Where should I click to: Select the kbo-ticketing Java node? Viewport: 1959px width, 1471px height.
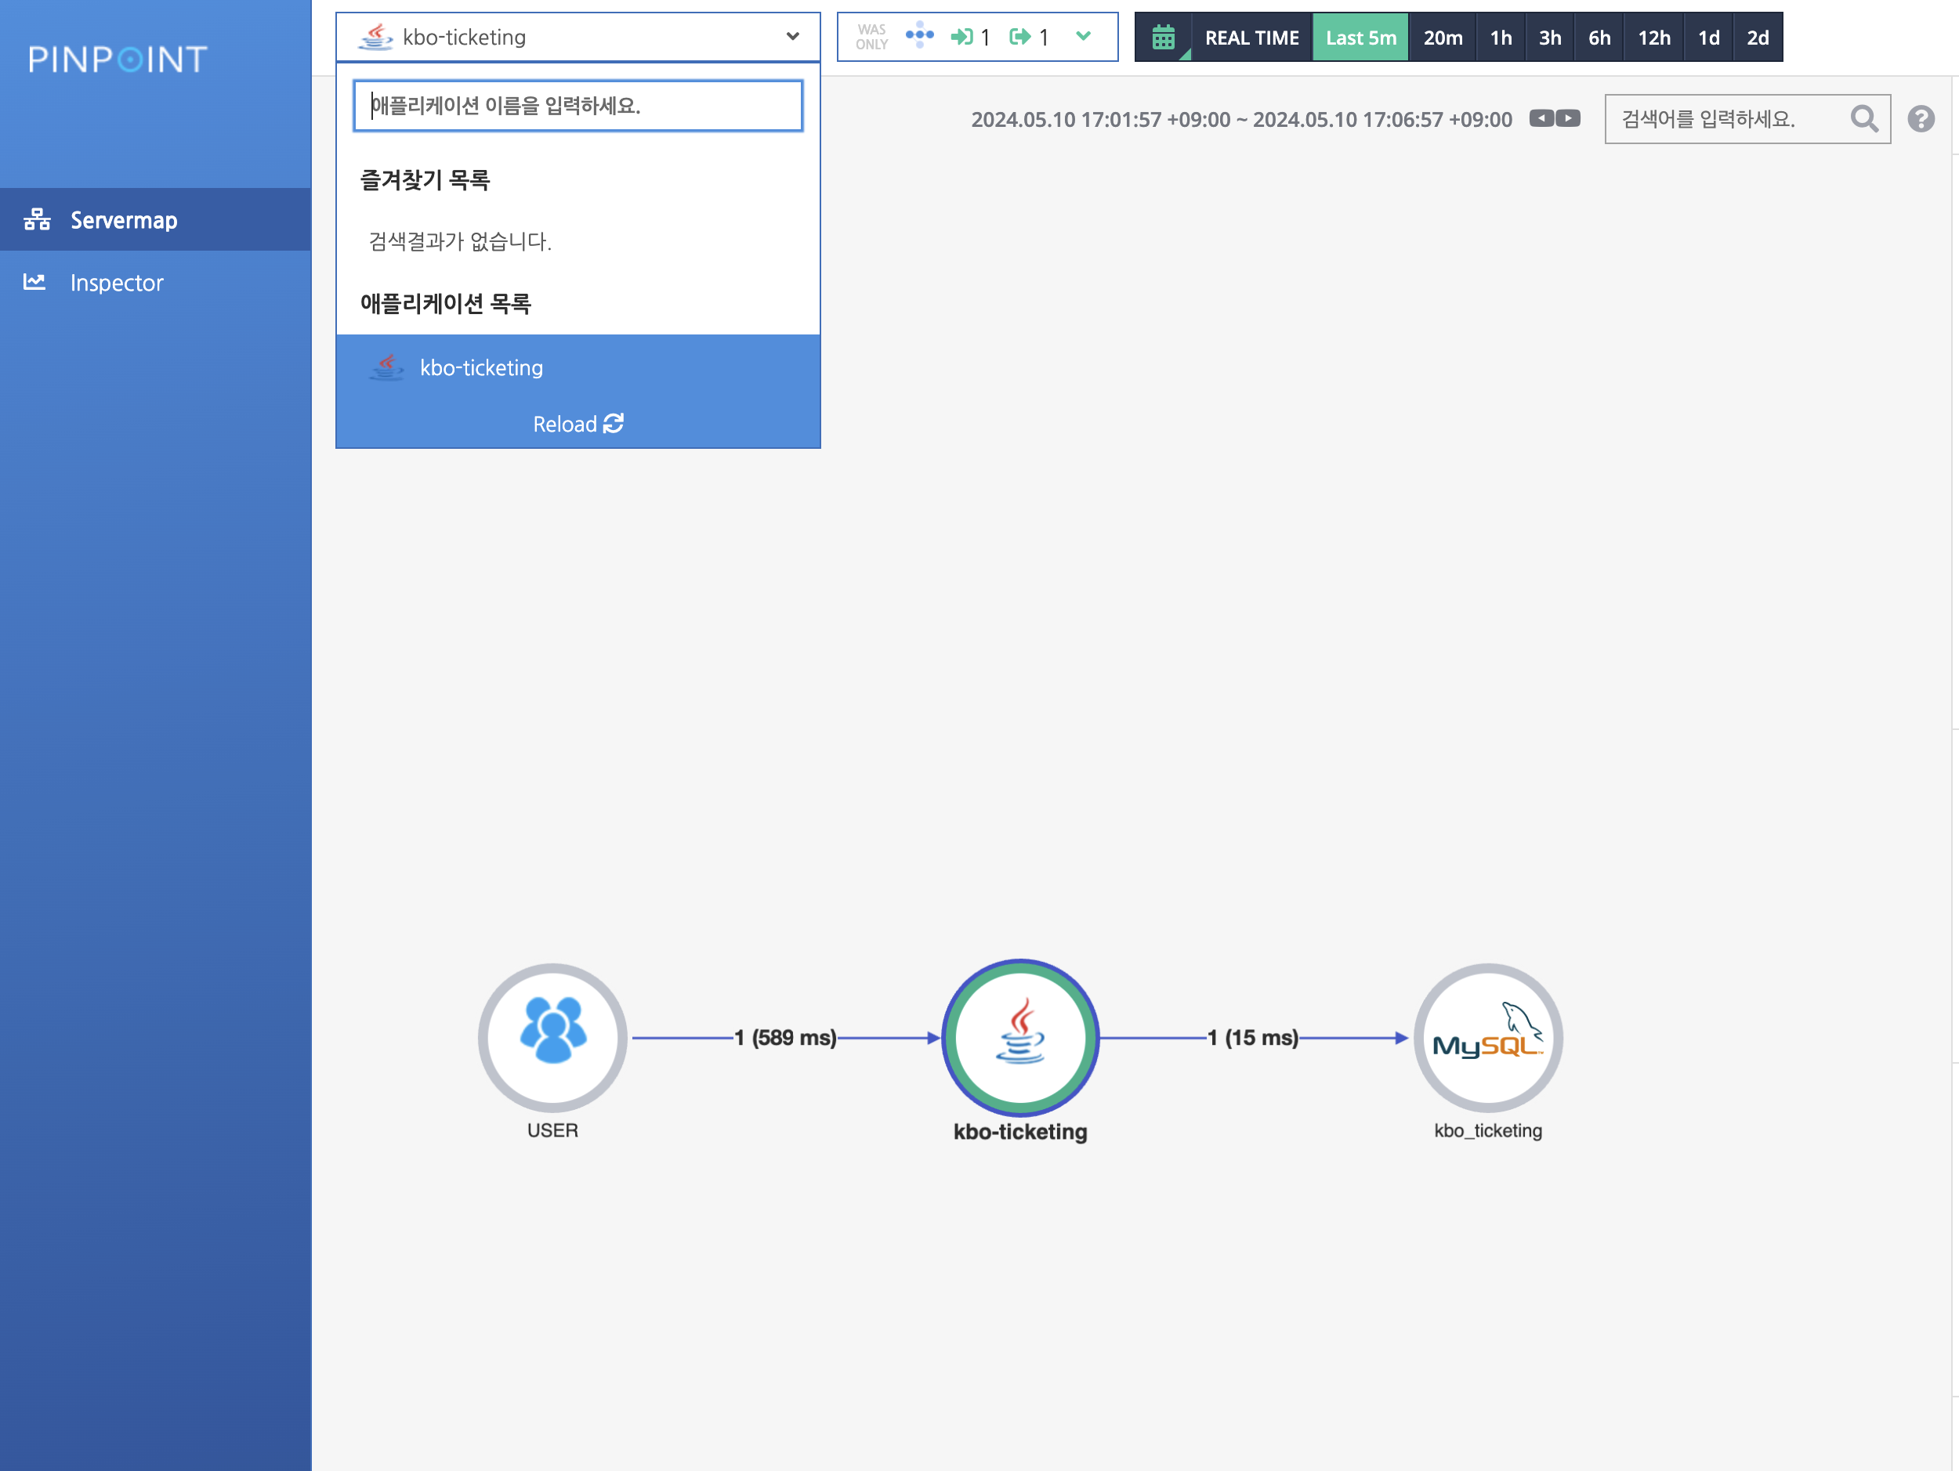click(1020, 1036)
